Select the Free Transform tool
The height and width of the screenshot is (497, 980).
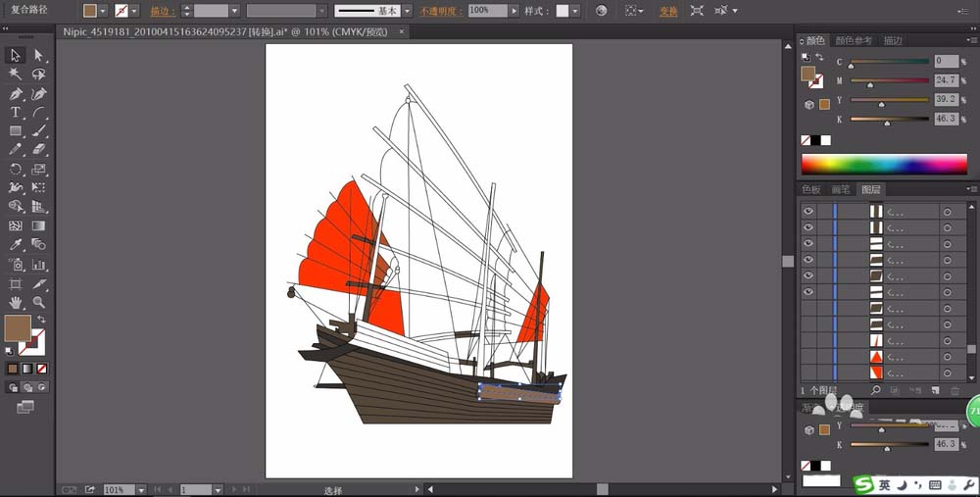pyautogui.click(x=39, y=187)
